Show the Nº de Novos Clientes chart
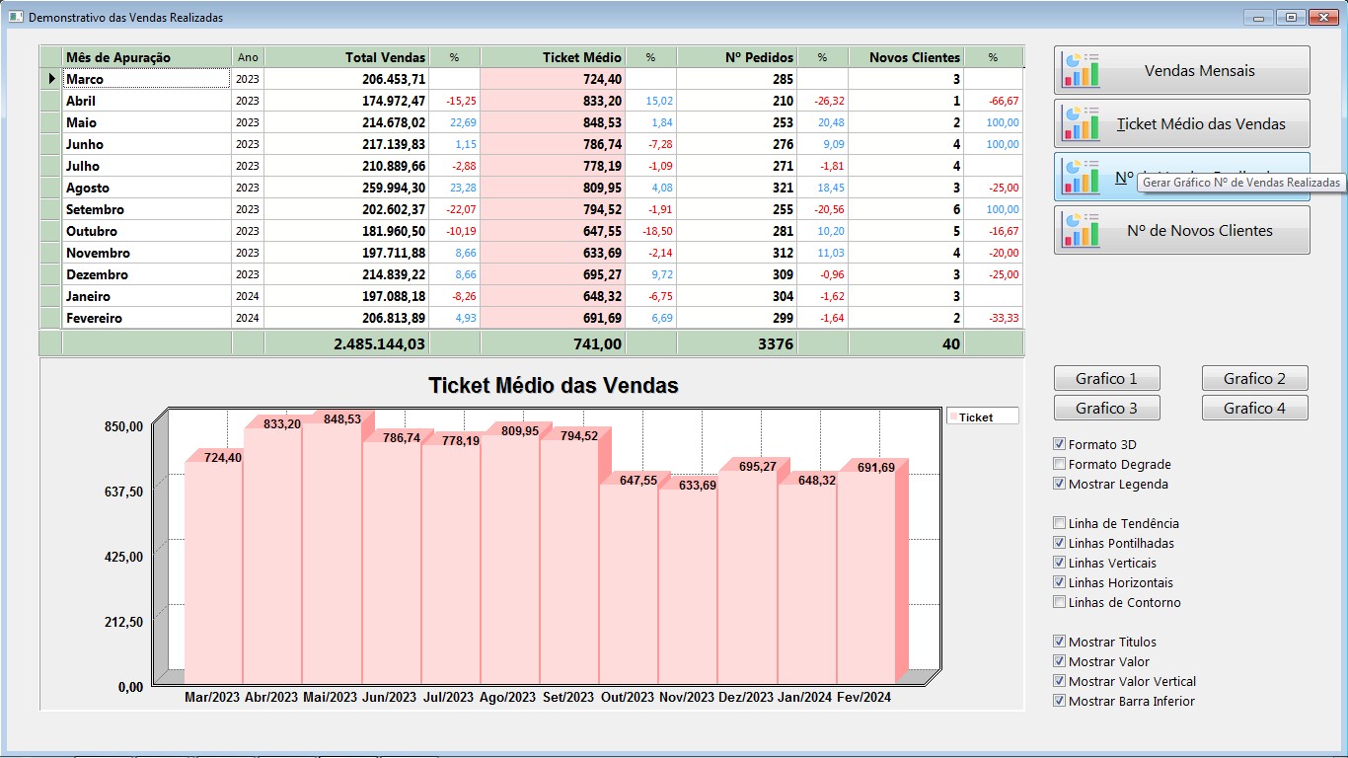The height and width of the screenshot is (758, 1348). (x=1182, y=231)
